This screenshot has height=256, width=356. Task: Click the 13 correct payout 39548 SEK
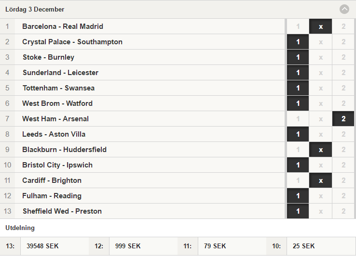coord(42,246)
